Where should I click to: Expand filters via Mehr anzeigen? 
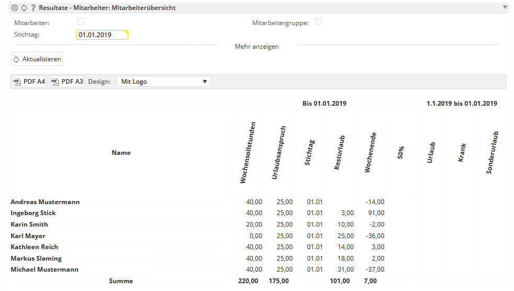256,47
